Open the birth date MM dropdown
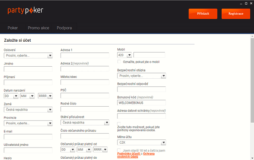254x160 pixels. pyautogui.click(x=27, y=96)
